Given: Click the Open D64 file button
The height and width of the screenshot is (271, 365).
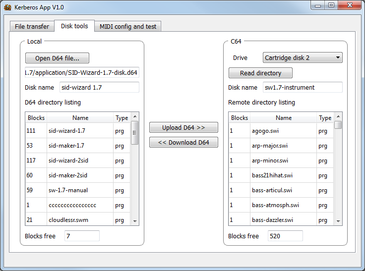Looking at the screenshot, I should [57, 58].
